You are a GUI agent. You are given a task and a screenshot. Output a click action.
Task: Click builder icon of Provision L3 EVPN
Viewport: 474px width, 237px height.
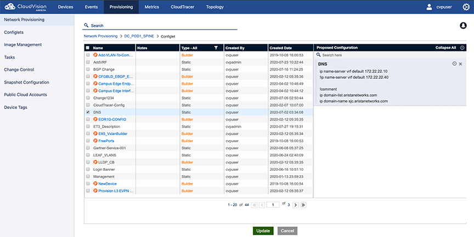[x=95, y=191]
